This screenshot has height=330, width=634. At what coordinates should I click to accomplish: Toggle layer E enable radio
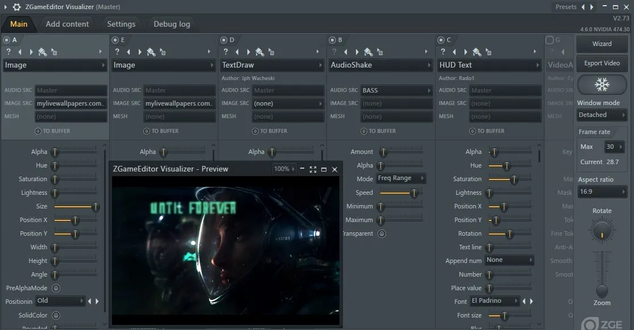[115, 40]
